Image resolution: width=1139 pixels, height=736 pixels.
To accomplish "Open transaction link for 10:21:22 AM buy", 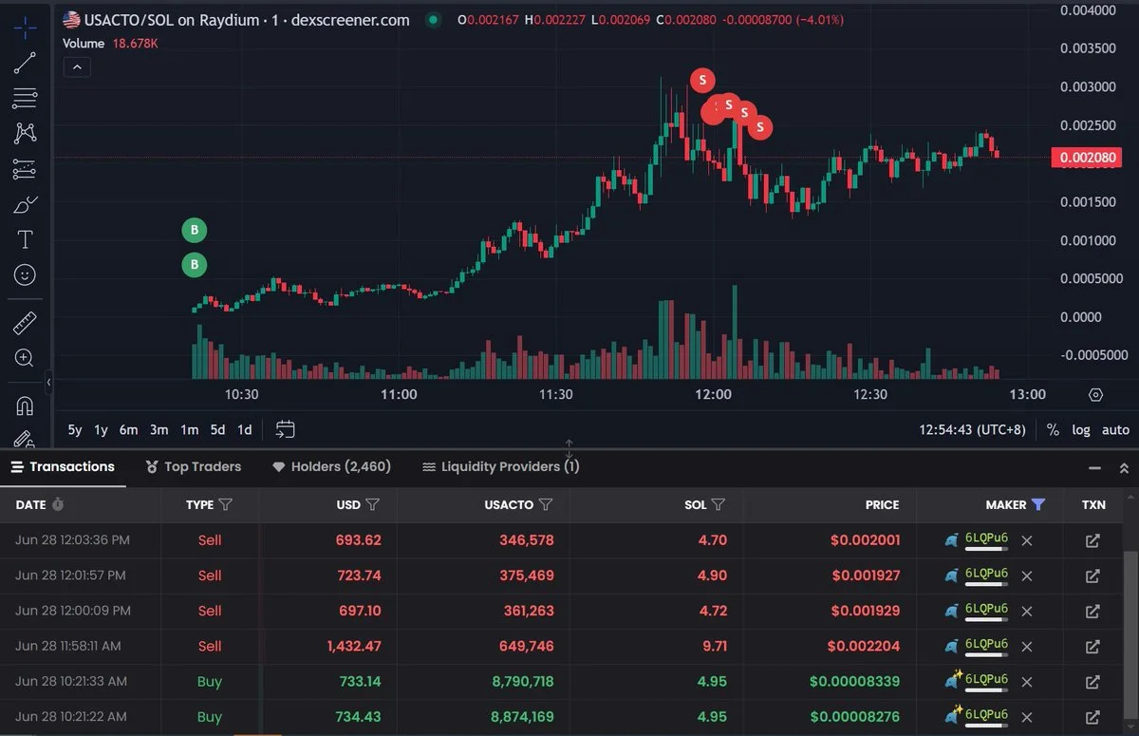I will (1092, 716).
